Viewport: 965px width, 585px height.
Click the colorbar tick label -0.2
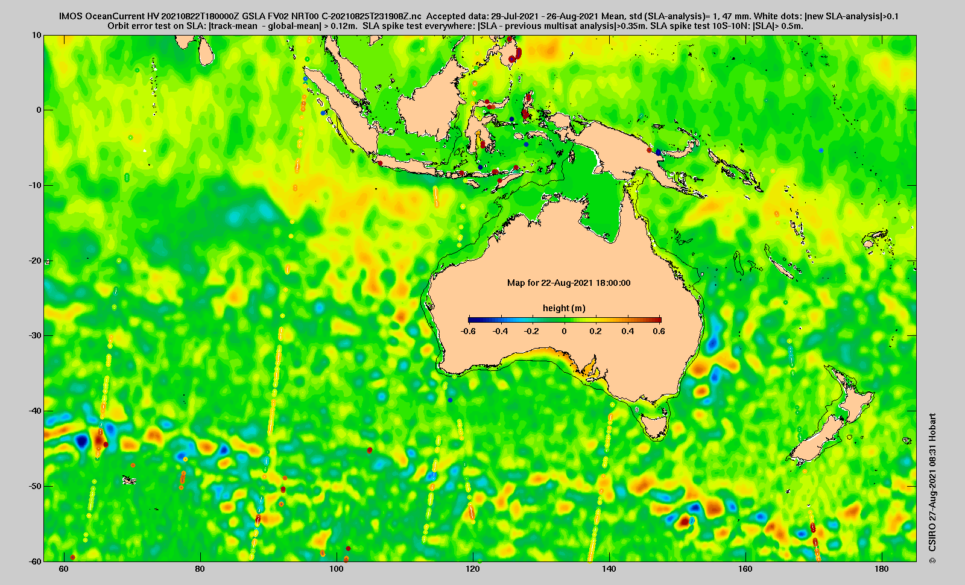click(531, 331)
